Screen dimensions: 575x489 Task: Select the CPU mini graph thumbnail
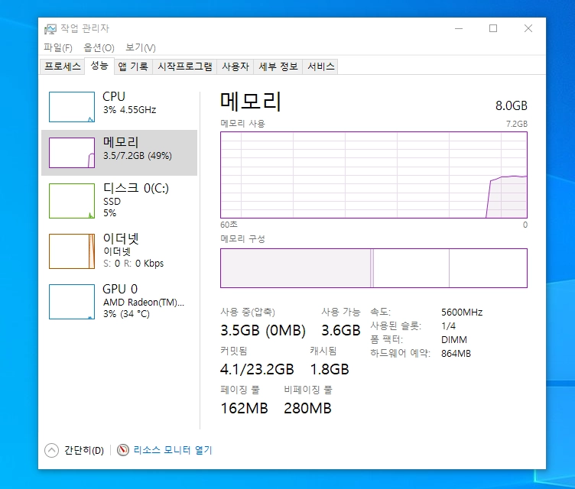tap(72, 107)
